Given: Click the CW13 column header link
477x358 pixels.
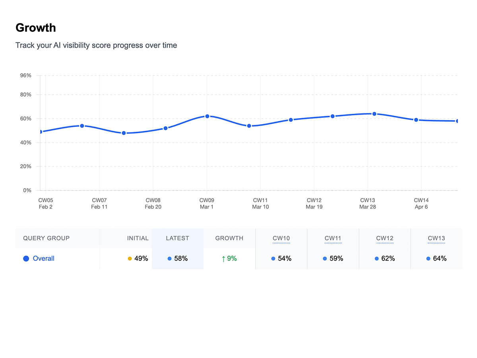Looking at the screenshot, I should [x=436, y=238].
